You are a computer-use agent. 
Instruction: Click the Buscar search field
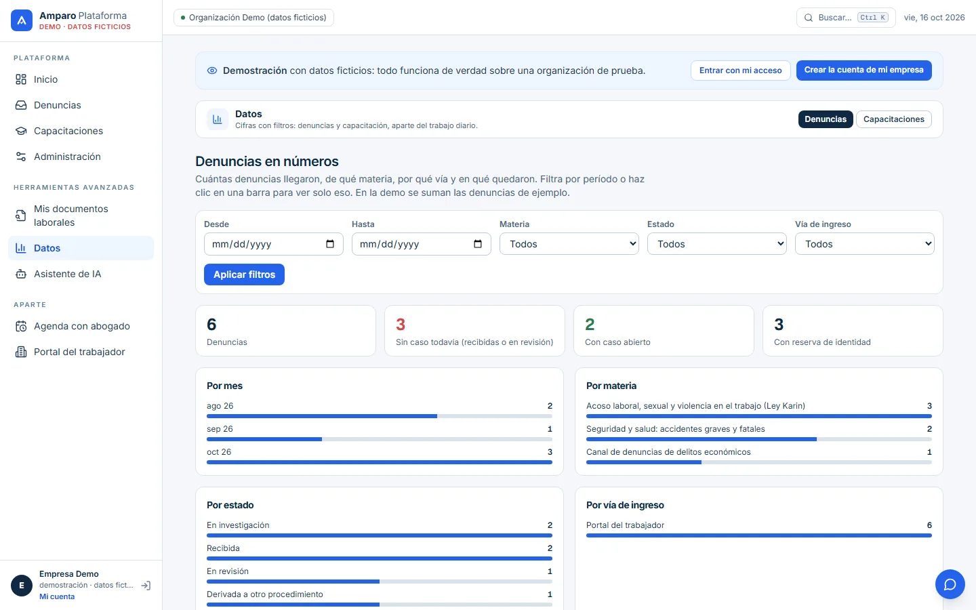pyautogui.click(x=846, y=18)
